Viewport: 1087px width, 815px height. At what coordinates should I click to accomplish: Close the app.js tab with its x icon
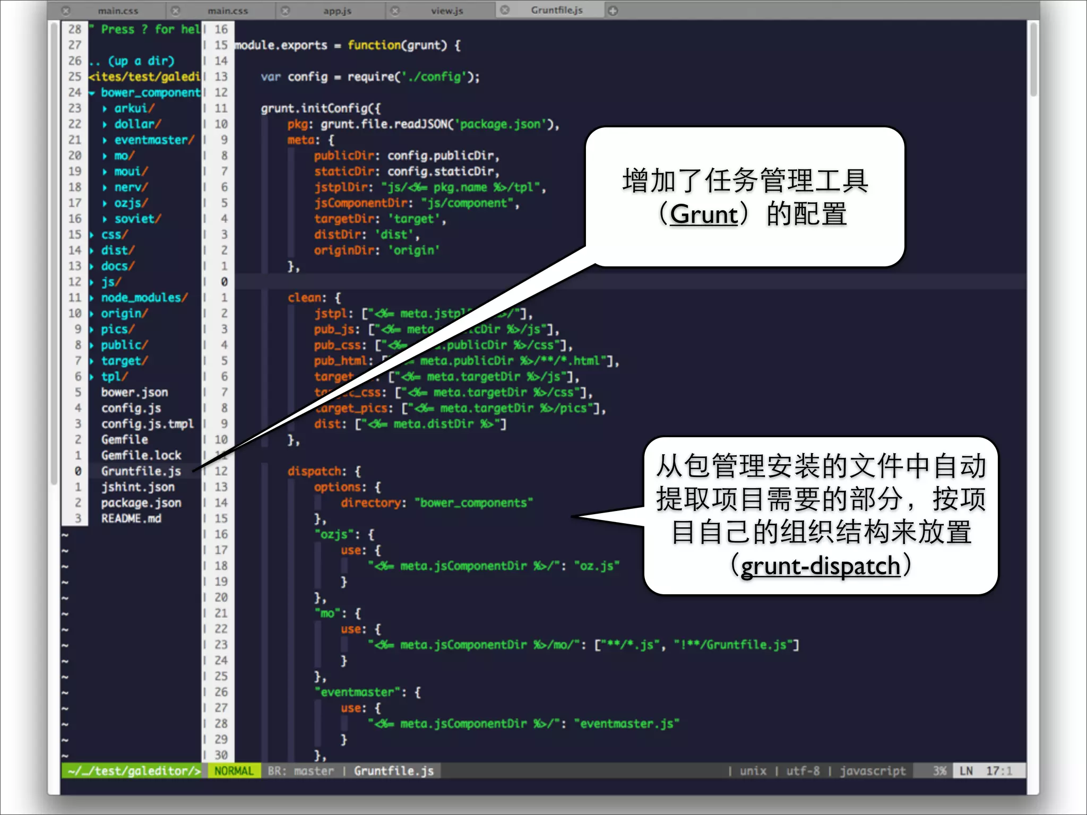(286, 11)
